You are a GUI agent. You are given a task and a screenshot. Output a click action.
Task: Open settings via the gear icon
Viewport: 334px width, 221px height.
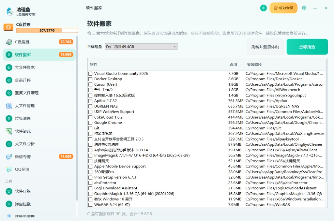click(304, 8)
